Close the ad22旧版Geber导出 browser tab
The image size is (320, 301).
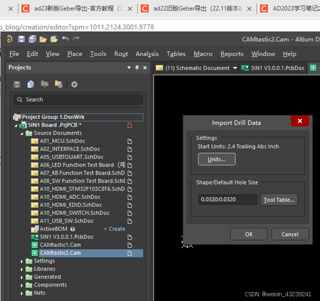coord(249,9)
